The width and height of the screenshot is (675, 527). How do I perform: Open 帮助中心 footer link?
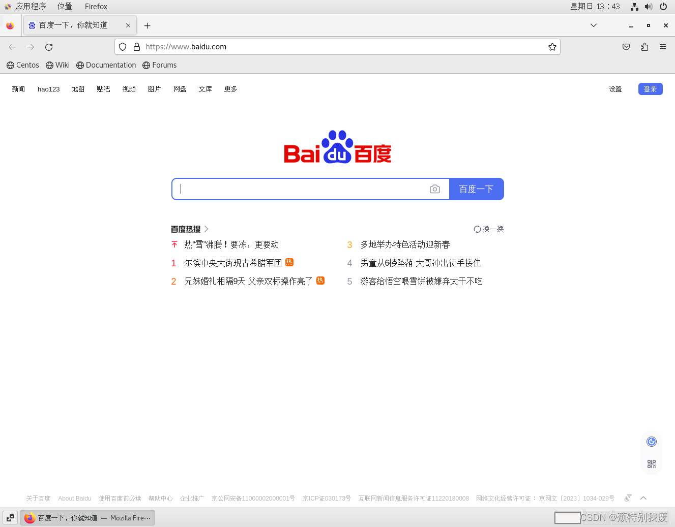tap(161, 499)
